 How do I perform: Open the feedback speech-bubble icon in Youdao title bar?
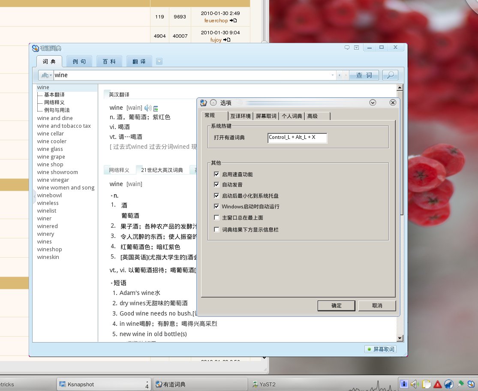(x=347, y=48)
